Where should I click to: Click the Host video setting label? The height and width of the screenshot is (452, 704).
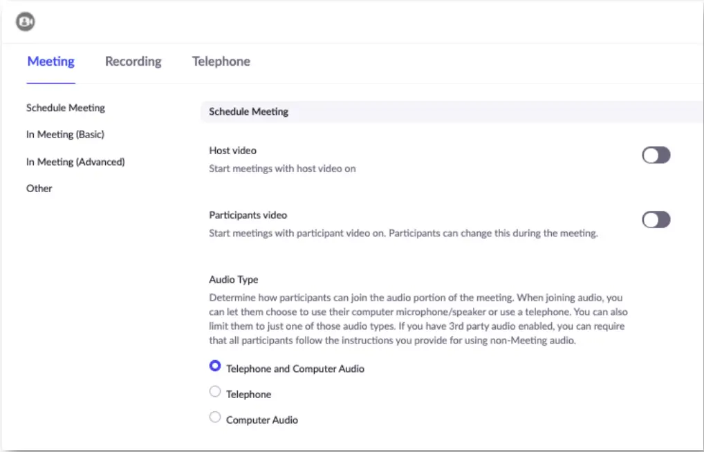tap(233, 150)
